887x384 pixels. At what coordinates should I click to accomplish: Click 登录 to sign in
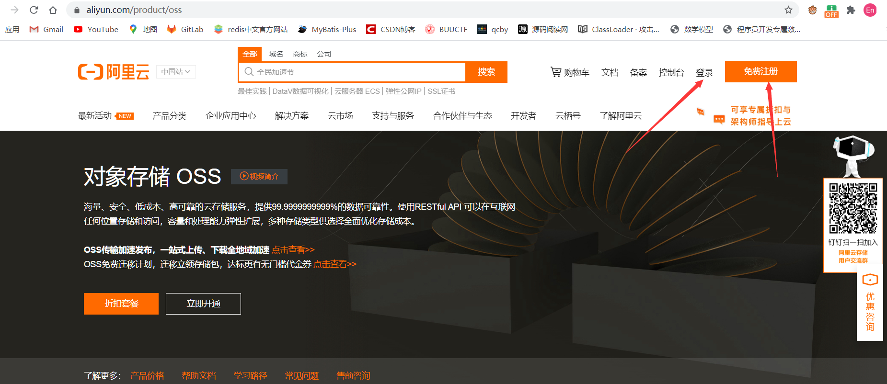pos(704,72)
